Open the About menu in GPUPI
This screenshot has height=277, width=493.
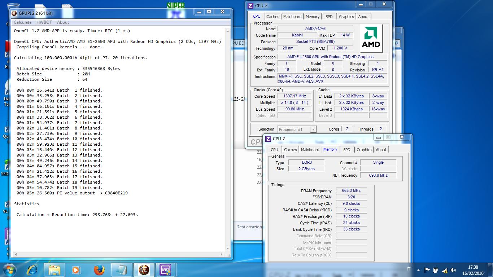coord(63,22)
